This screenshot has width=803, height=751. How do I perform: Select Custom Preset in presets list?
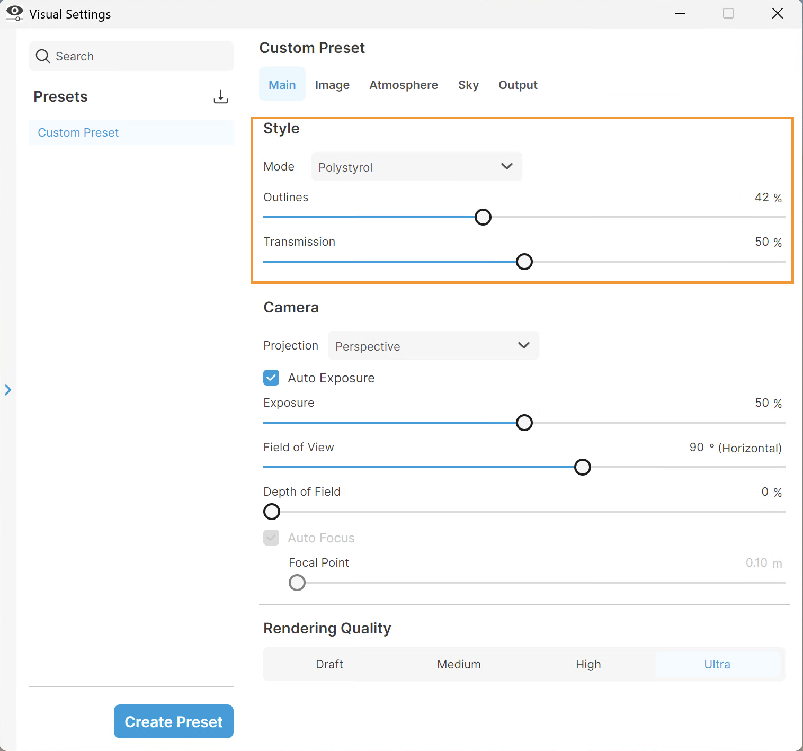[131, 132]
